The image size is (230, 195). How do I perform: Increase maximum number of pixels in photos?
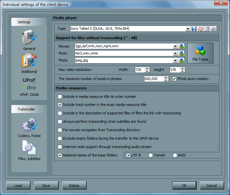[166, 77]
